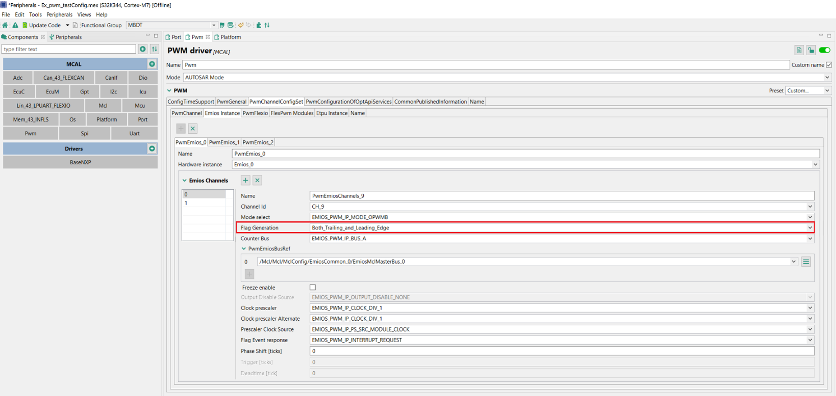The width and height of the screenshot is (836, 396).
Task: Select the Can_43_FLEXCAN component button
Action: [x=64, y=78]
